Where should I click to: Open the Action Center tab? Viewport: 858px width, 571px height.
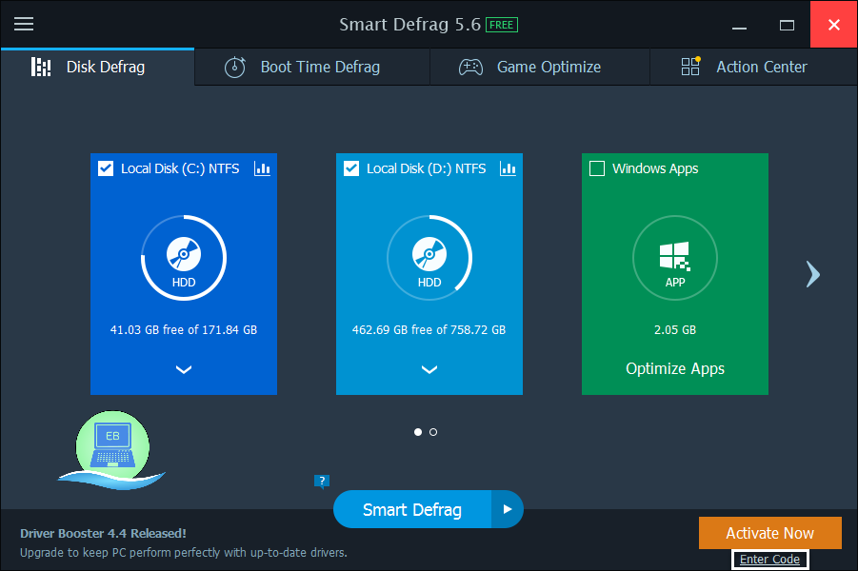pos(753,67)
